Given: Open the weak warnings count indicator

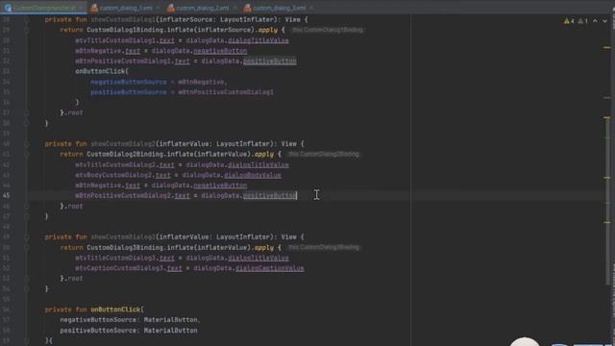Looking at the screenshot, I should tap(583, 21).
